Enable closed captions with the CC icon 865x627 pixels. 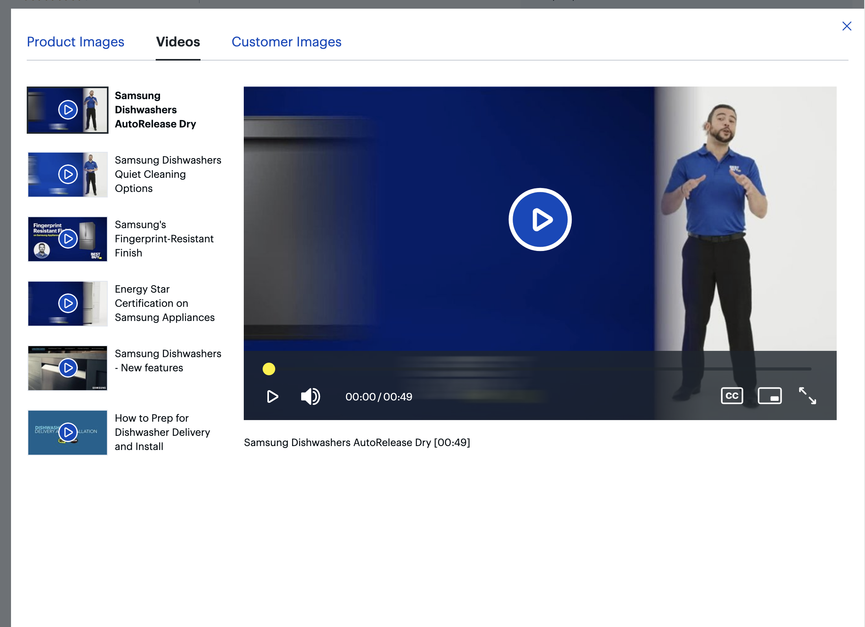point(731,396)
